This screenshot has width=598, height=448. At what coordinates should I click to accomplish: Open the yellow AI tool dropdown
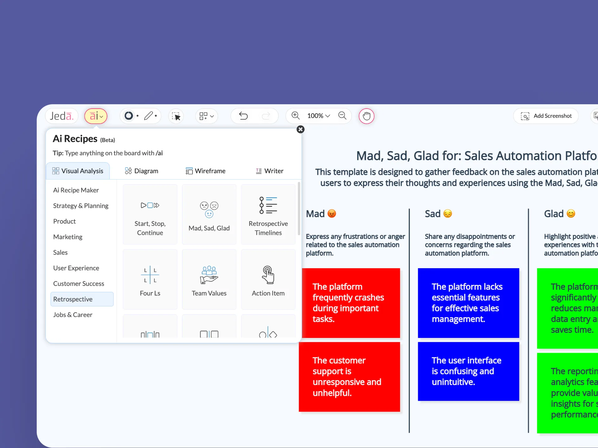click(96, 116)
